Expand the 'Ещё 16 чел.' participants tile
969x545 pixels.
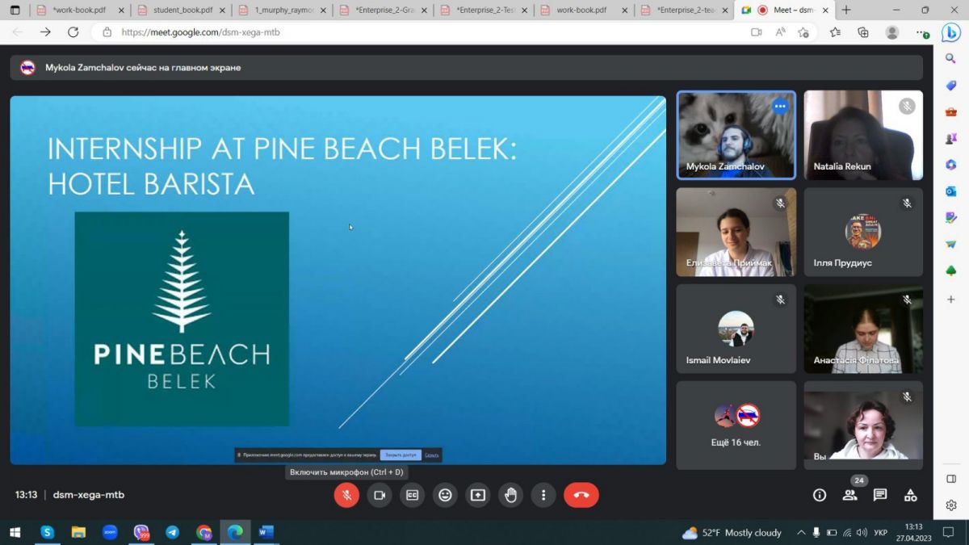click(736, 426)
